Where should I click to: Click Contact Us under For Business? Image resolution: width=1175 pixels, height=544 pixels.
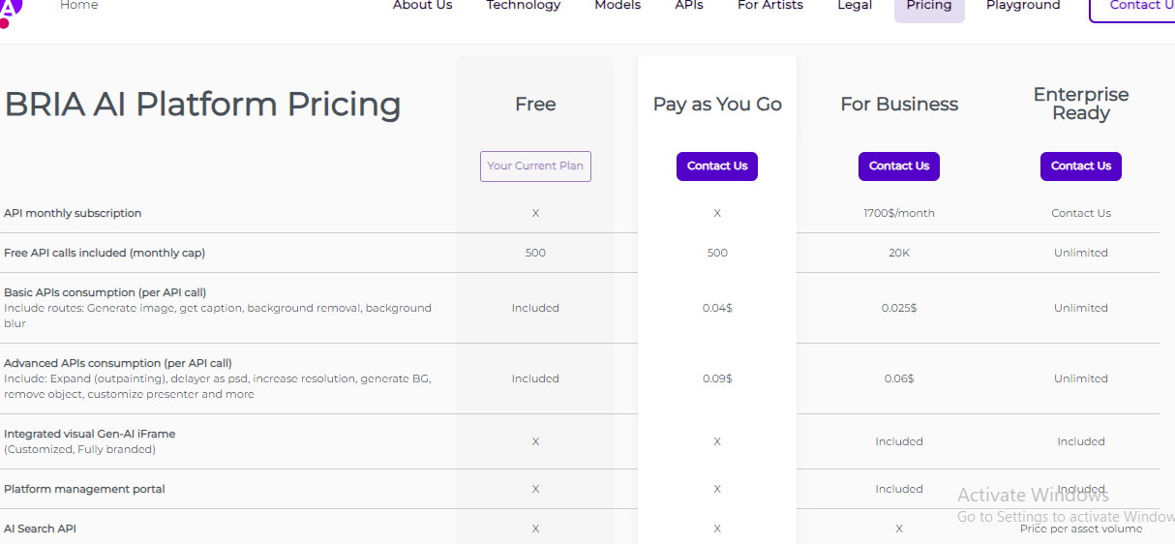(x=899, y=166)
